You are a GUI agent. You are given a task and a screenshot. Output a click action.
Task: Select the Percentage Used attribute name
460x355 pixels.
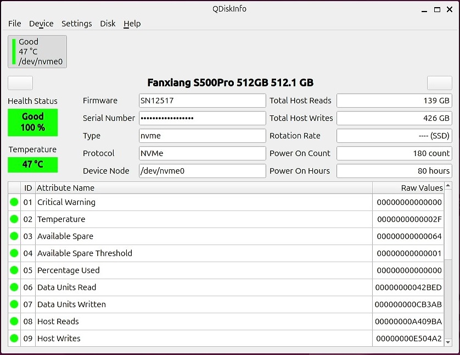(x=69, y=270)
